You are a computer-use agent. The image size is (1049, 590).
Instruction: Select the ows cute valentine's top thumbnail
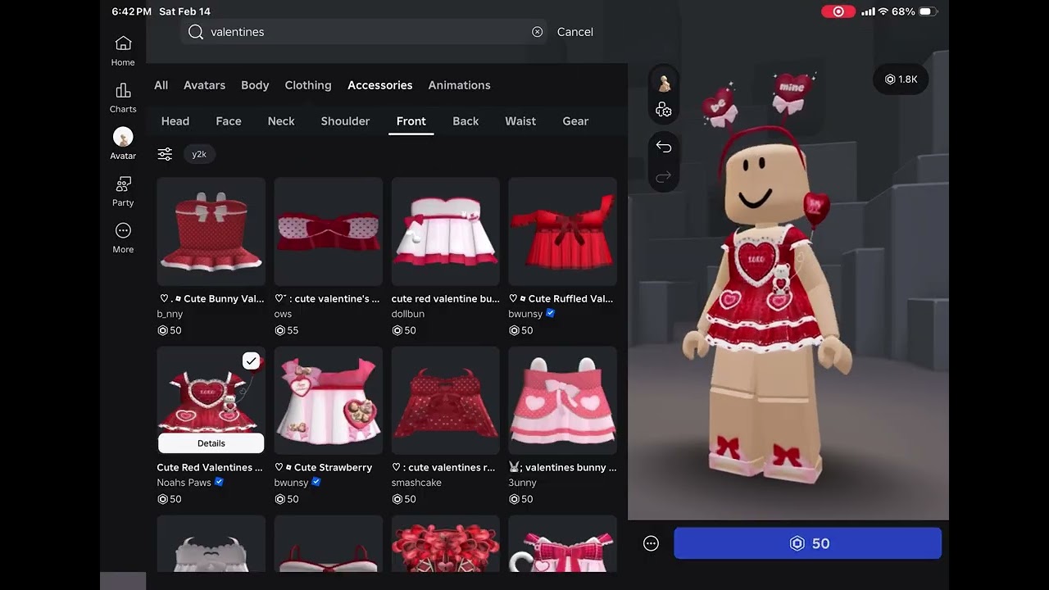coord(329,231)
